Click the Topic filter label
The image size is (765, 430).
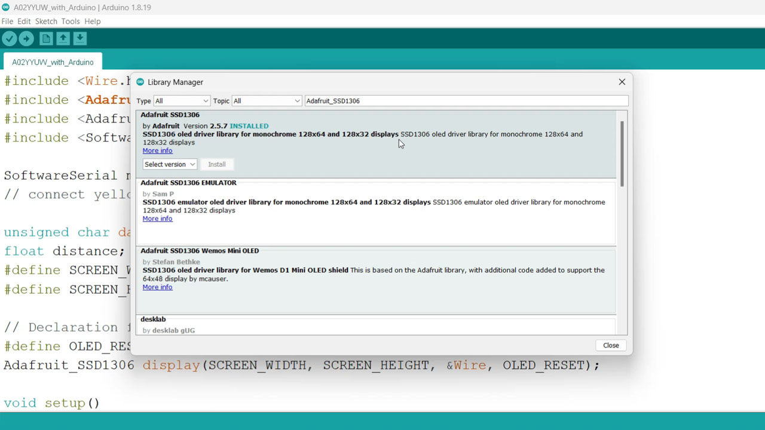click(221, 101)
